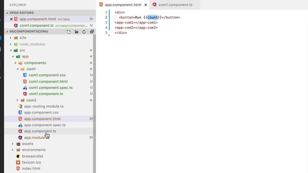Click the app-com2 tag on line 4
Image resolution: width=308 pixels, height=173 pixels.
(136, 28)
